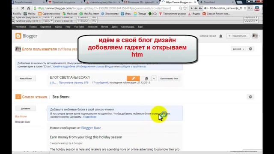Expand the dropdown arrow beside the posts list icon

[154, 79]
